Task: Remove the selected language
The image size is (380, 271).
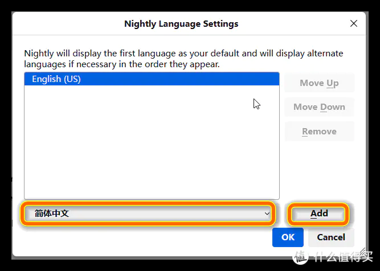Action: 319,132
